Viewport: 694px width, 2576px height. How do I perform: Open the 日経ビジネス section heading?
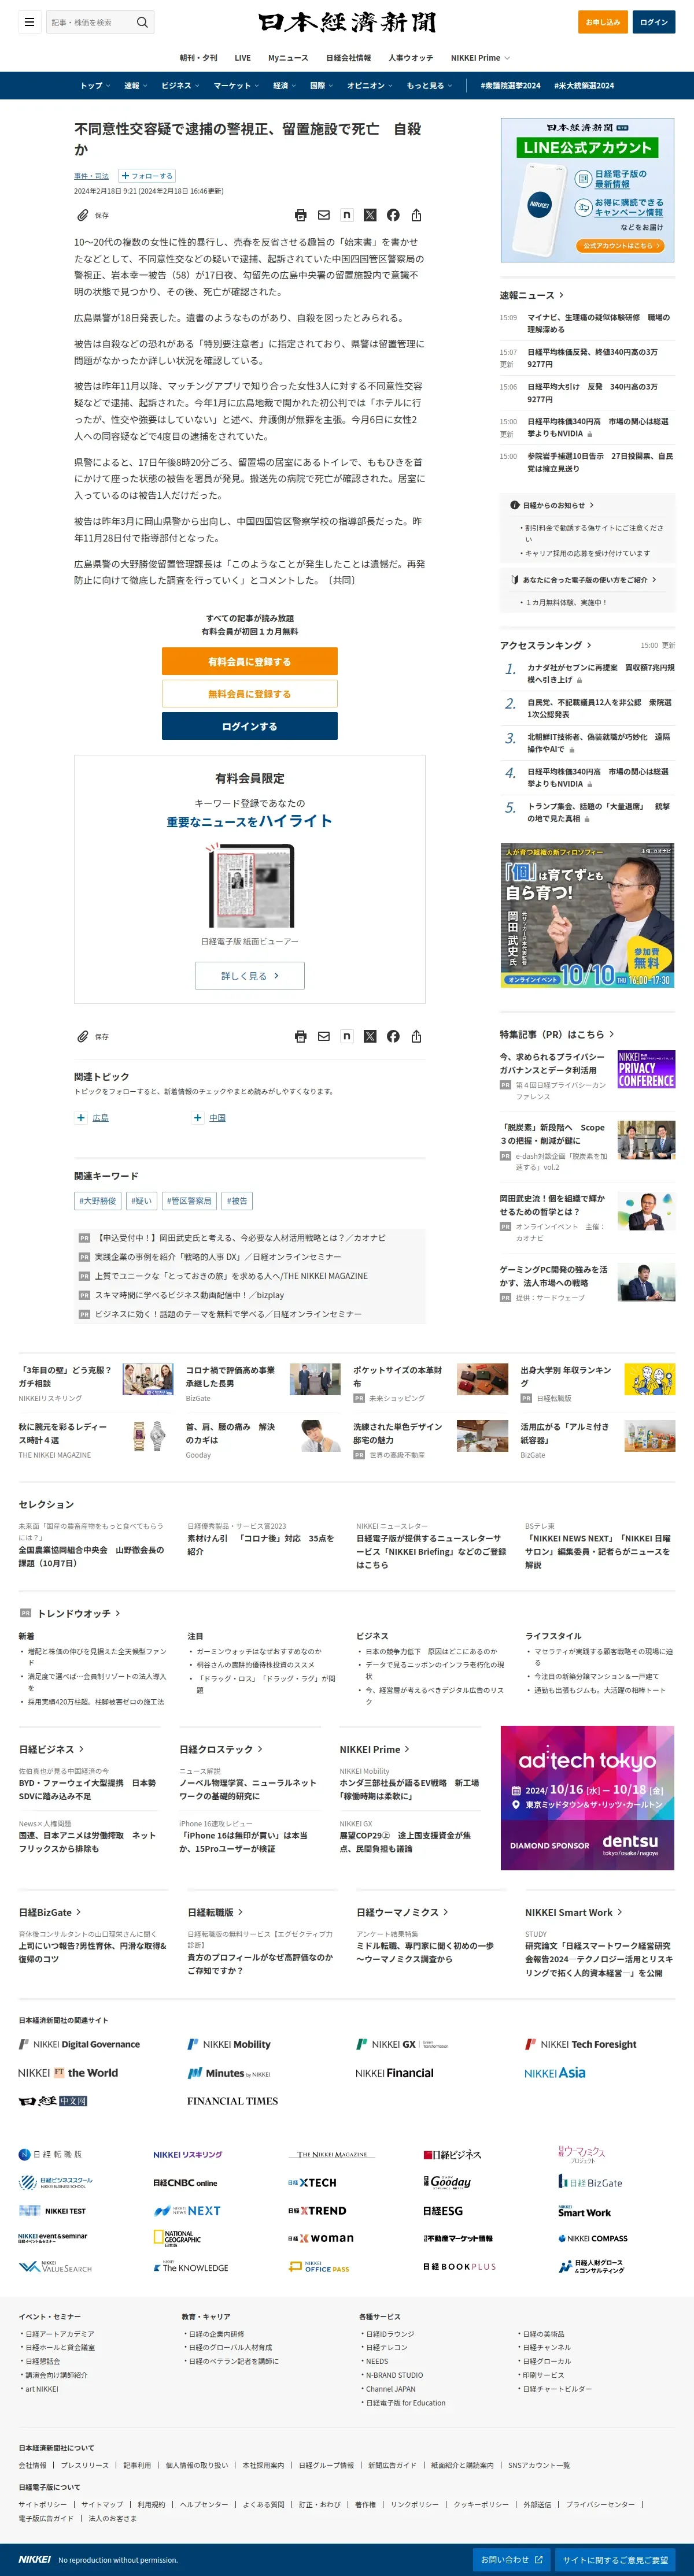coord(51,1749)
